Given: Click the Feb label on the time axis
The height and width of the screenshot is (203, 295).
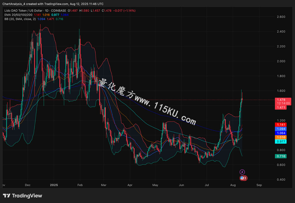Looking at the screenshot, I should point(80,185).
